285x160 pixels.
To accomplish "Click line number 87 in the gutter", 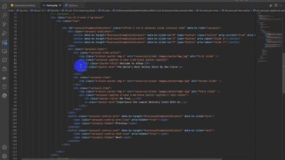I will pos(15,63).
